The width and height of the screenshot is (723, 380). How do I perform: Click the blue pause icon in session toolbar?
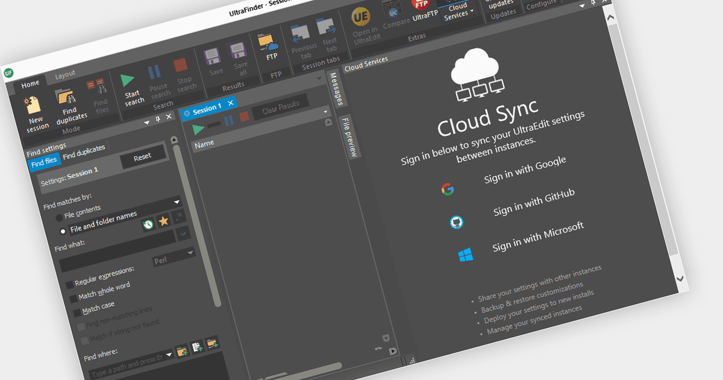[228, 121]
